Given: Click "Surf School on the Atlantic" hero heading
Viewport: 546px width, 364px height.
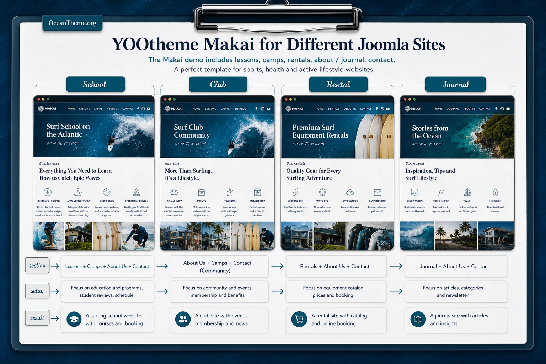Looking at the screenshot, I should pos(68,130).
